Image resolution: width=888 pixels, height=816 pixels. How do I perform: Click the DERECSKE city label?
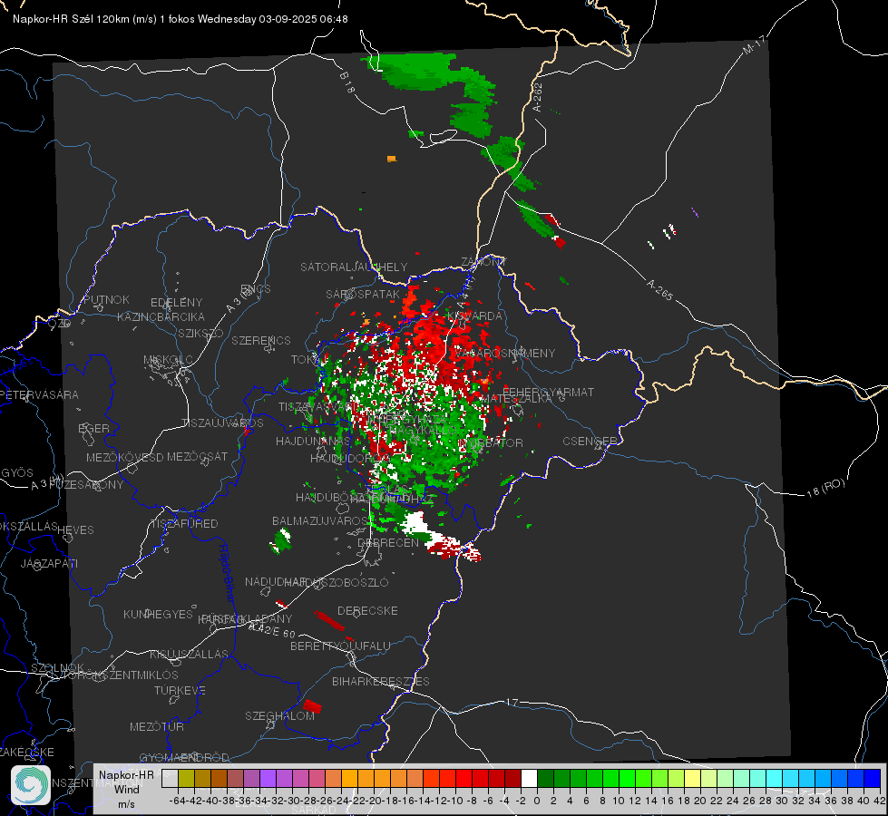[x=367, y=610]
